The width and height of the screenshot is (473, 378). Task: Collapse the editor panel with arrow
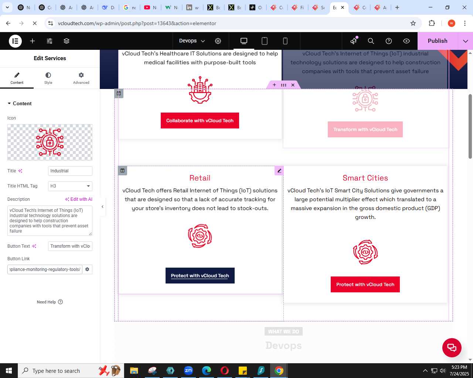coord(102,207)
